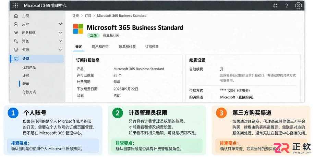
Task: Click the 开 auto-renew value
Action: click(222, 69)
